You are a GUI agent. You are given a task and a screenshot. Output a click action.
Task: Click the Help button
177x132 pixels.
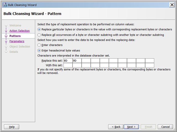[12, 127]
